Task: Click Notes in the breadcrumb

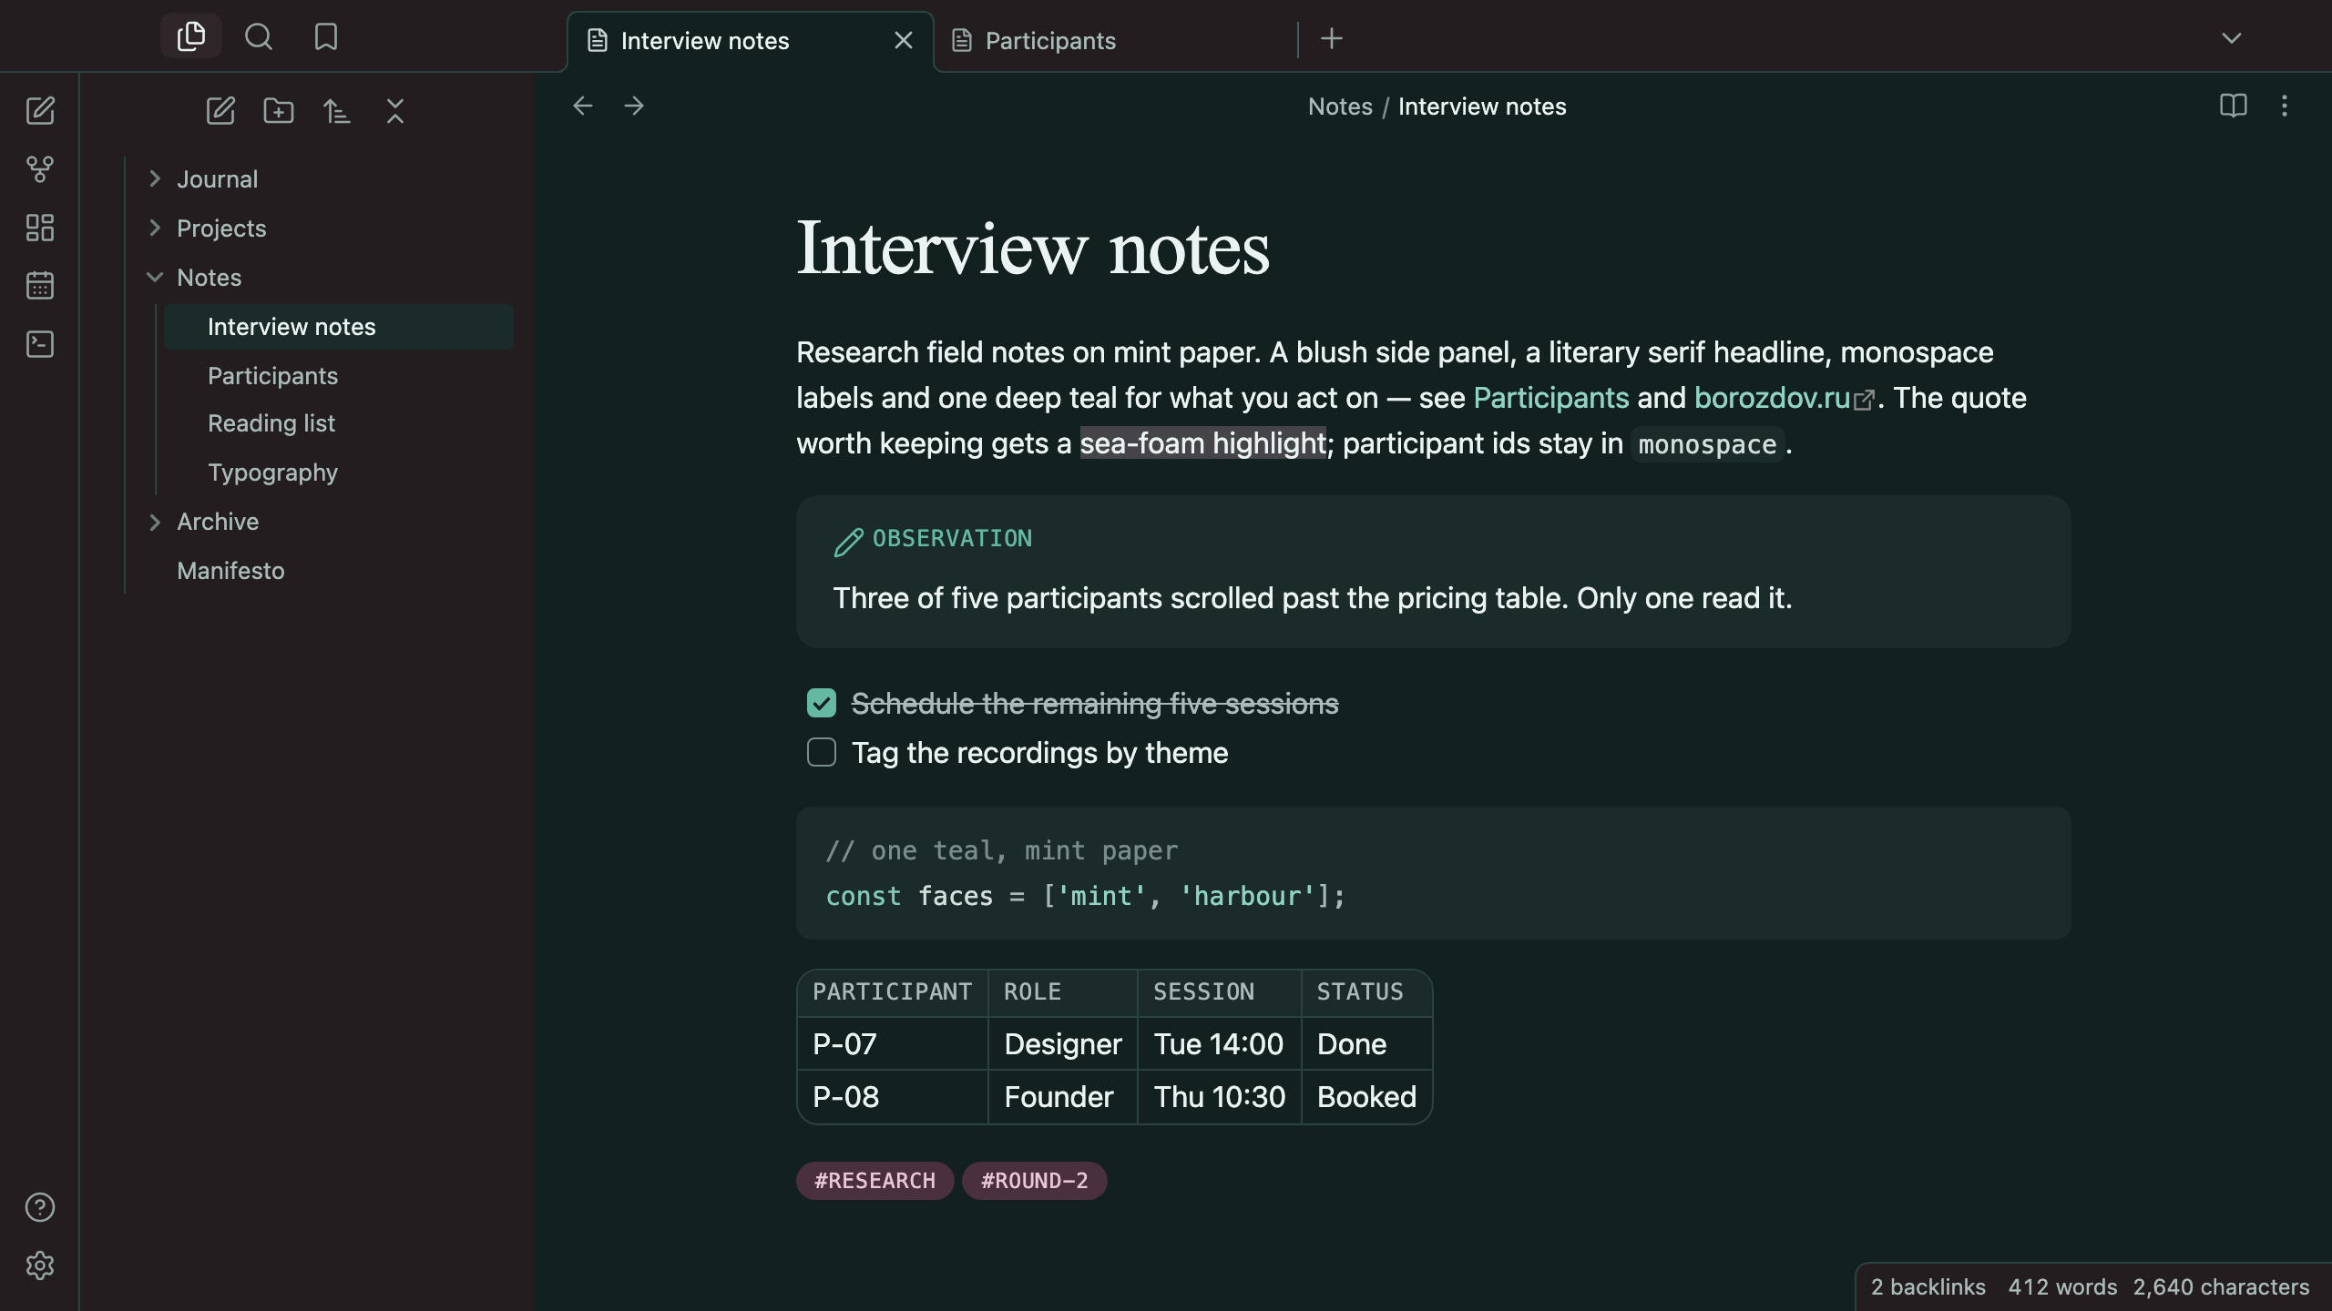Action: [1340, 107]
